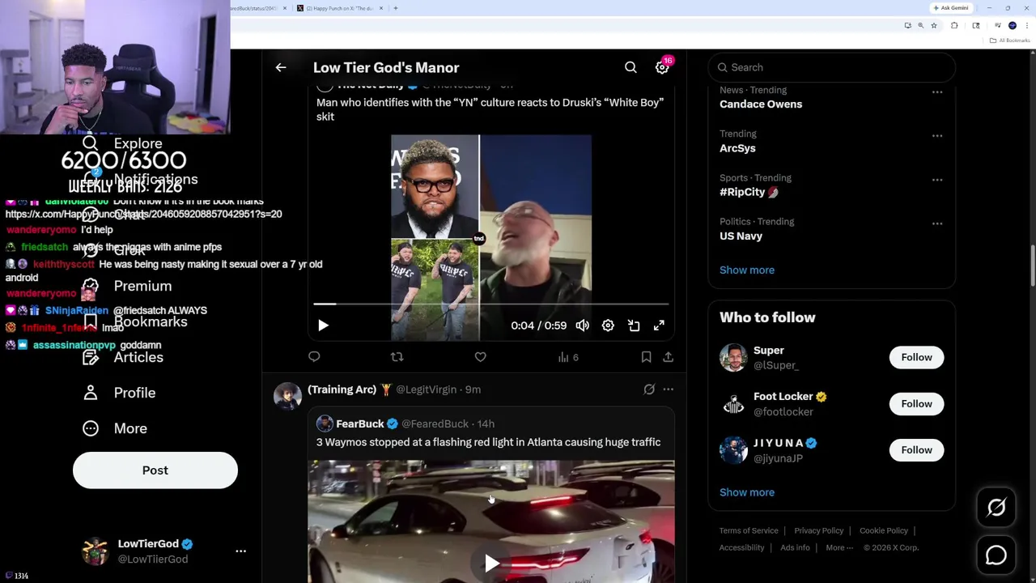Follow the J I Y U N A account
The image size is (1036, 583).
click(916, 450)
